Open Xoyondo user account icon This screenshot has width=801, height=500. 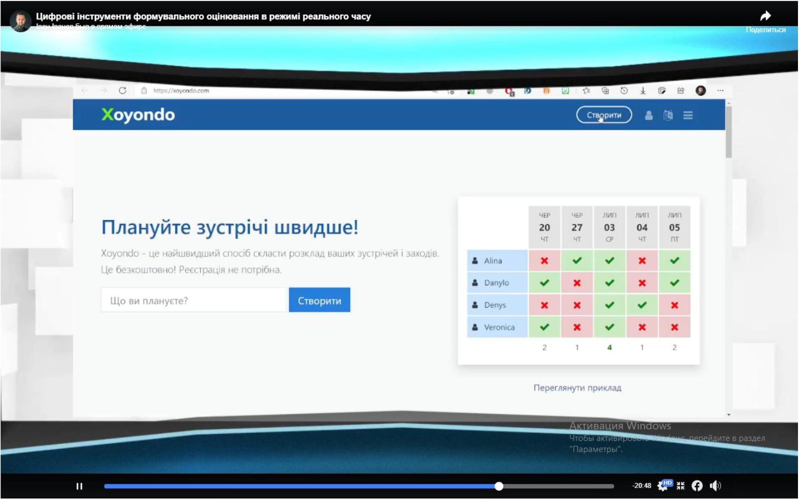pos(649,115)
